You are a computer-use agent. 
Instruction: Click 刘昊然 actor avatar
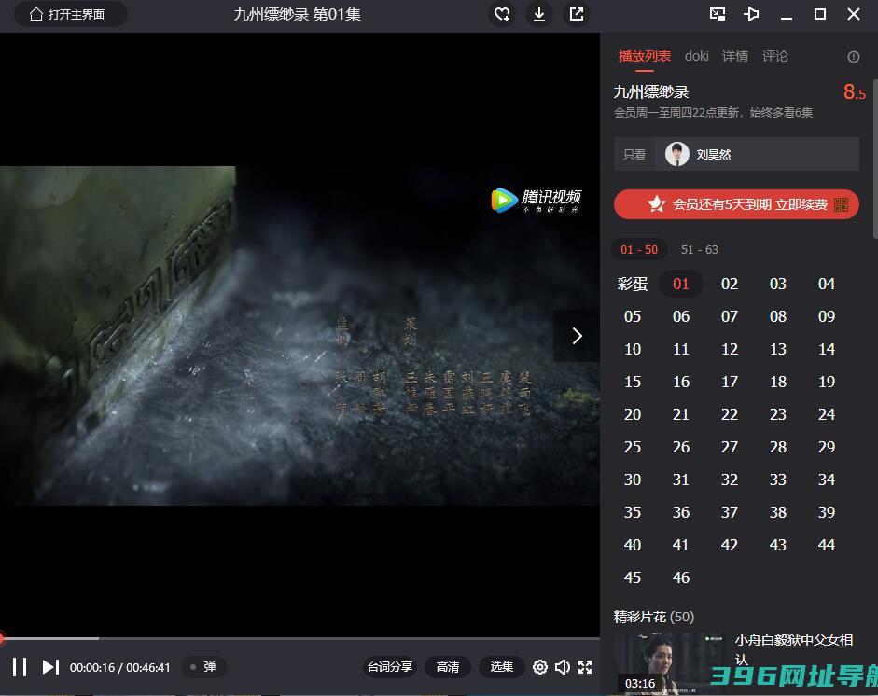tap(677, 154)
